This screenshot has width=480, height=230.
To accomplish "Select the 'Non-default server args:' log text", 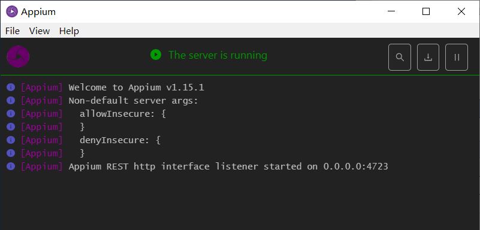I will click(134, 101).
